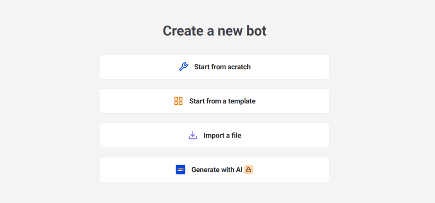The height and width of the screenshot is (203, 435).
Task: Select the "Start from a template" text label
Action: tap(222, 101)
